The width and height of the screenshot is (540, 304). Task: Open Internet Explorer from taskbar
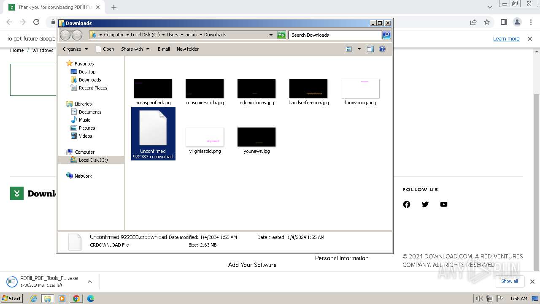click(x=34, y=299)
